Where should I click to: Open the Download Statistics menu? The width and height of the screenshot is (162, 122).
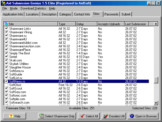click(x=33, y=8)
